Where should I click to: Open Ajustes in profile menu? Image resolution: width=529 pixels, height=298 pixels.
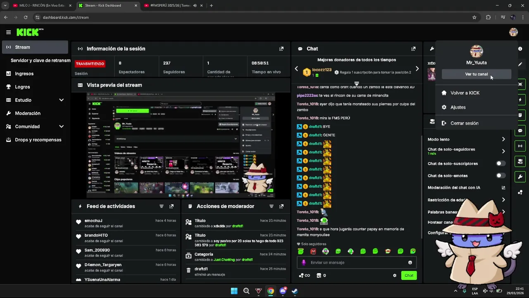point(476,107)
